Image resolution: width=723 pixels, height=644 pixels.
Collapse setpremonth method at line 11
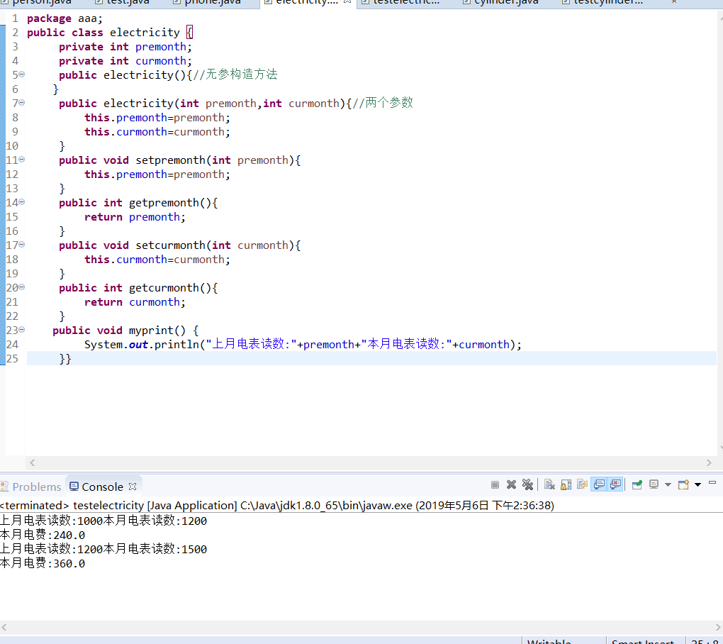click(22, 160)
